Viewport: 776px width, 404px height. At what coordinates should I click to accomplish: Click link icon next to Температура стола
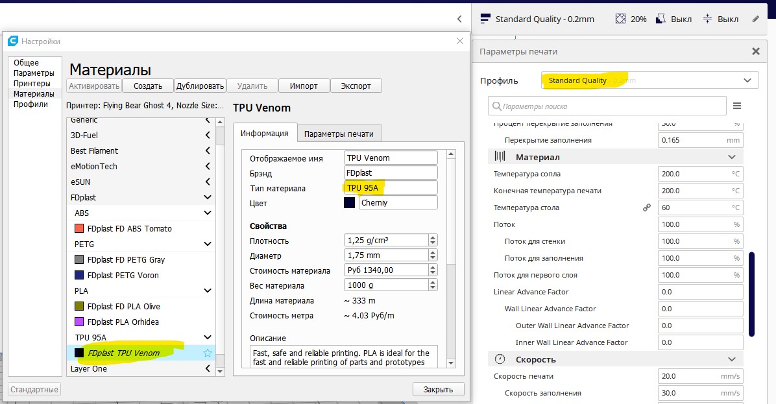click(647, 208)
